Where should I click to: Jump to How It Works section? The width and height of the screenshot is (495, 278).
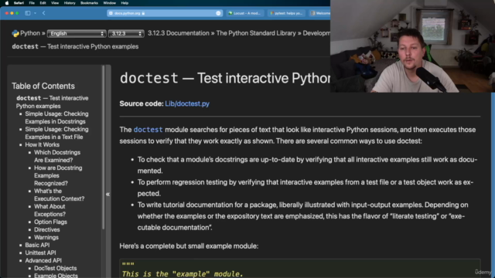point(43,144)
